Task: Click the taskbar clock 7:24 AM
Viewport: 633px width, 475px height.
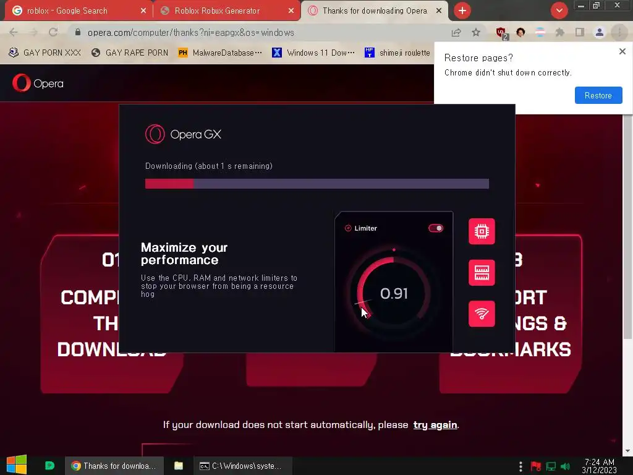Action: (x=600, y=466)
